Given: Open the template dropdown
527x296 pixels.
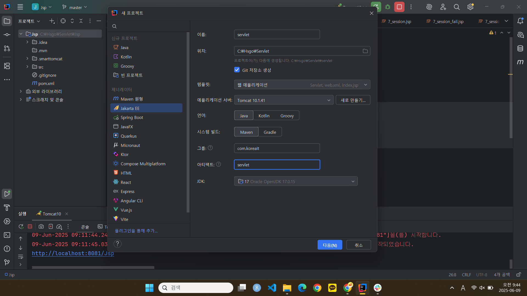Looking at the screenshot, I should point(302,85).
